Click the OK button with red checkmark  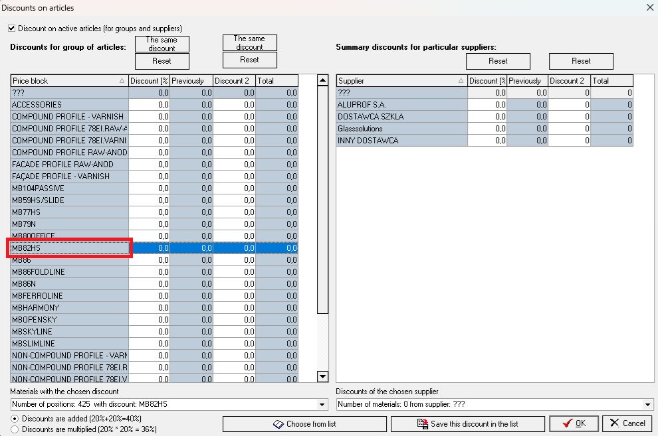[x=574, y=423]
